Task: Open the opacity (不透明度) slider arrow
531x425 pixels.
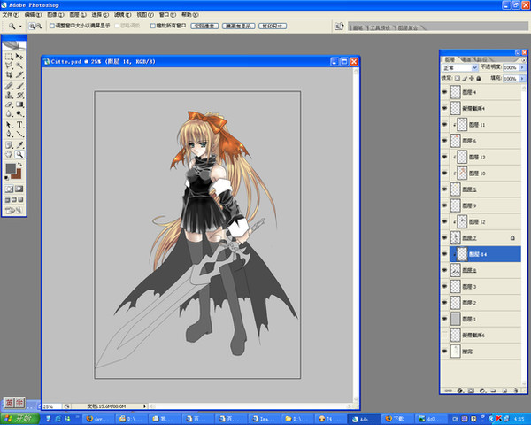Action: pyautogui.click(x=522, y=67)
